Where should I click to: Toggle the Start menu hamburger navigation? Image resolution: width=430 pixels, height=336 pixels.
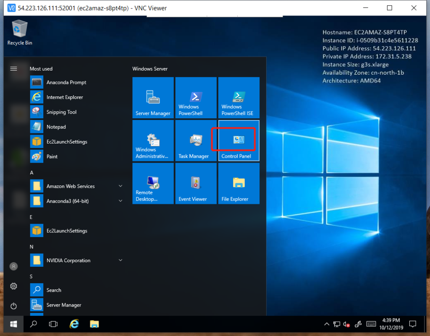pos(13,68)
